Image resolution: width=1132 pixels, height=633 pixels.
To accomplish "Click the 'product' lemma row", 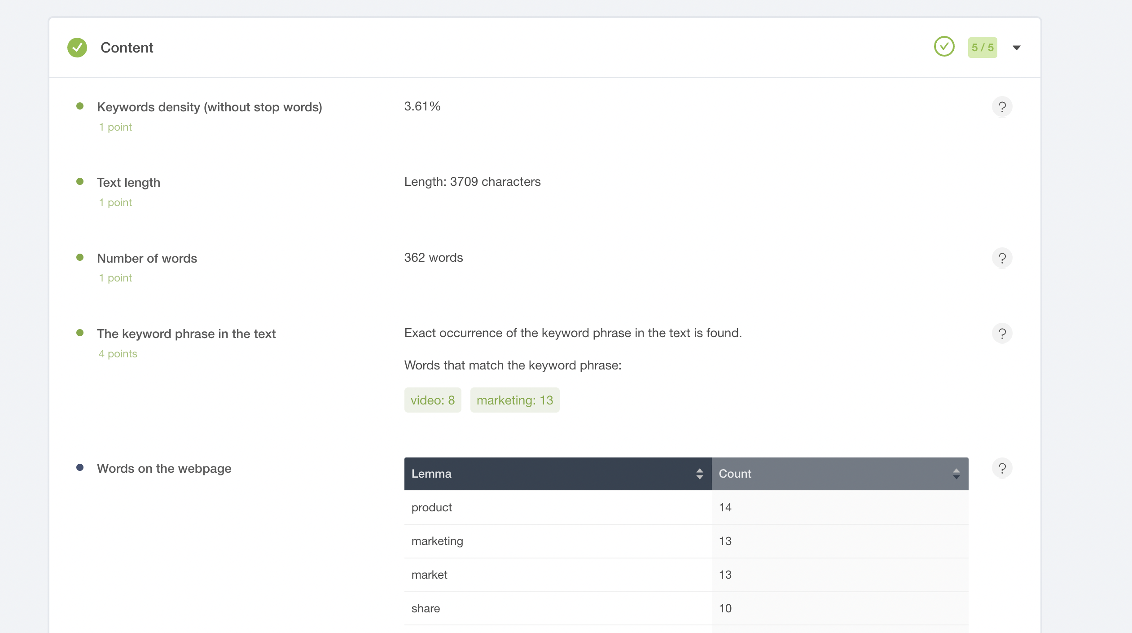I will click(686, 507).
